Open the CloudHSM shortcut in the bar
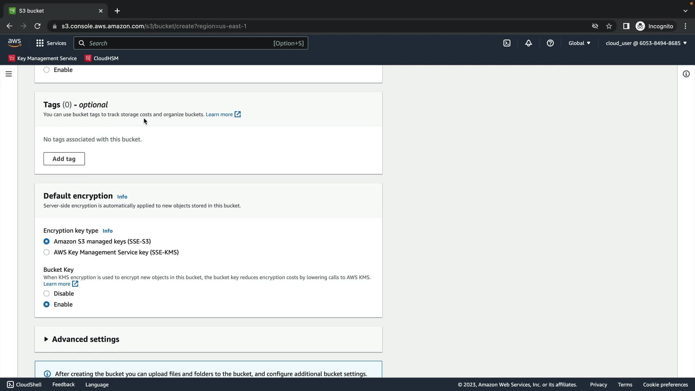The image size is (695, 391). coord(102,58)
